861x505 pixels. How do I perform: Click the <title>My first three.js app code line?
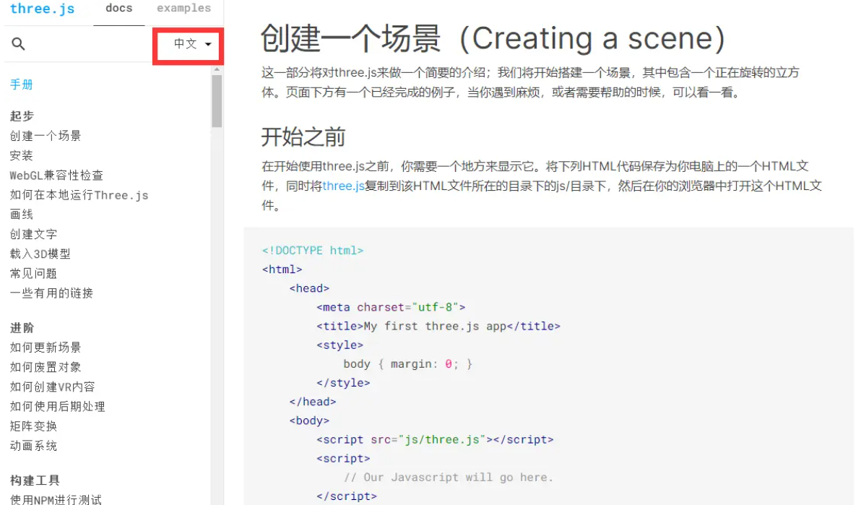[438, 327]
